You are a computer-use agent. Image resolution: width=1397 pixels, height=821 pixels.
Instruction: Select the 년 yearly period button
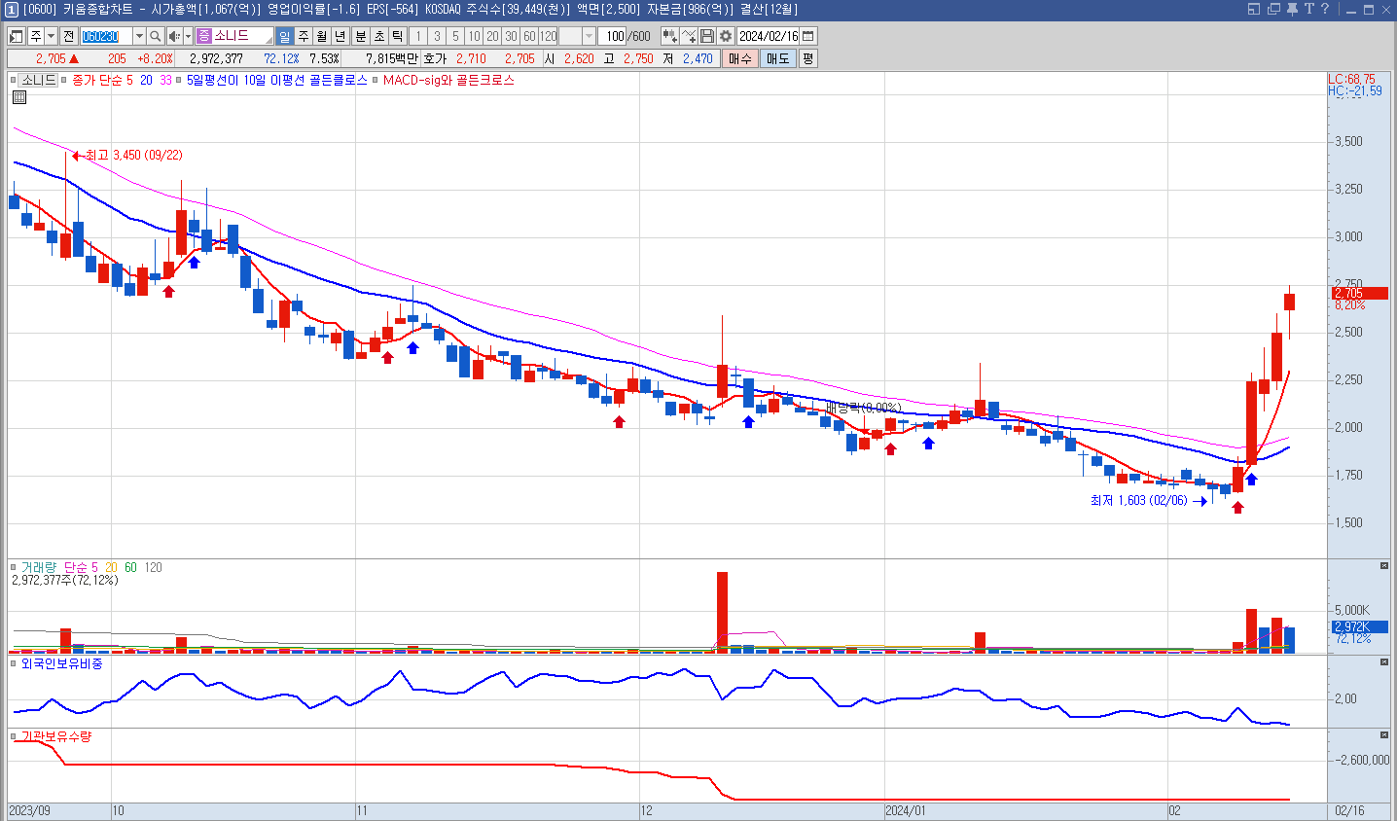coord(340,36)
